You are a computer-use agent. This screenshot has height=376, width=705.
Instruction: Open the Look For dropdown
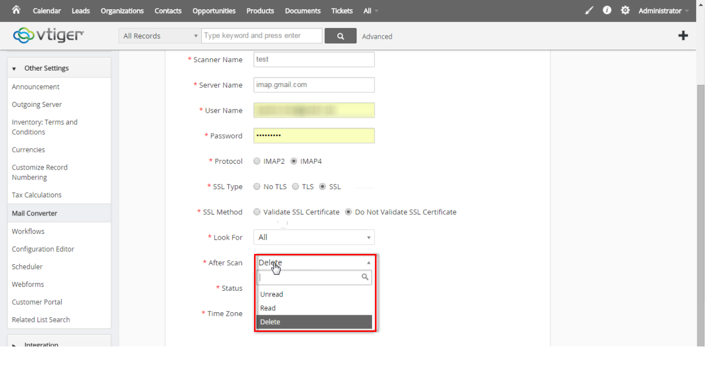[314, 237]
